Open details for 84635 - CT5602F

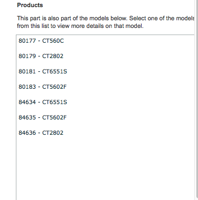pyautogui.click(x=43, y=117)
